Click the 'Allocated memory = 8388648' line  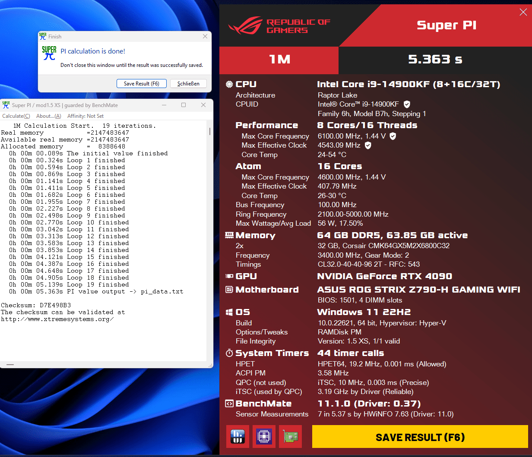click(x=63, y=146)
